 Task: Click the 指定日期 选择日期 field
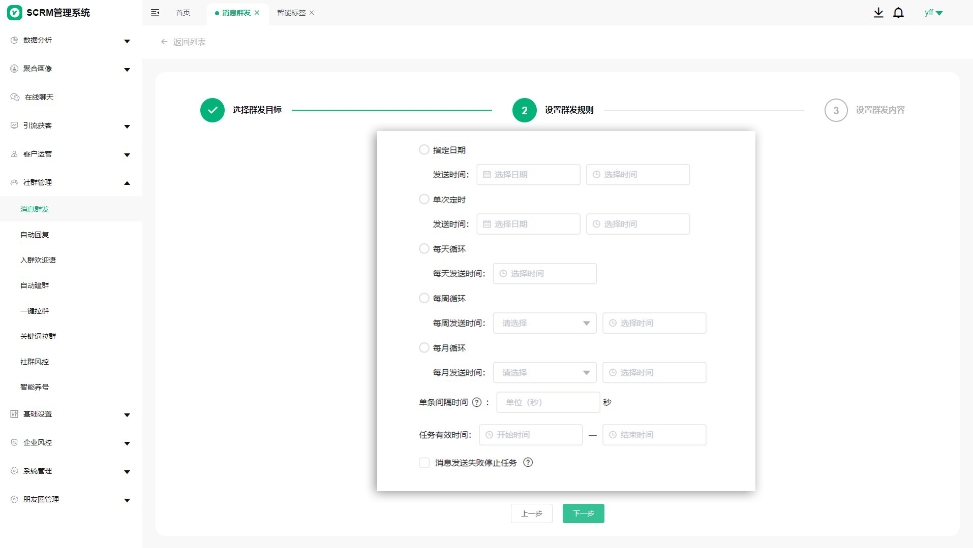[x=528, y=175]
